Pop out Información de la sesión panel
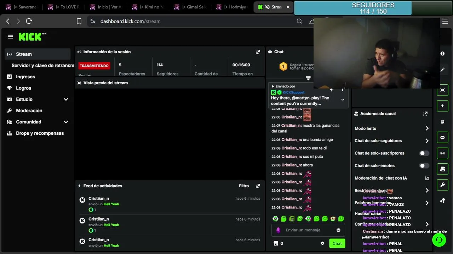The width and height of the screenshot is (453, 254). [258, 52]
